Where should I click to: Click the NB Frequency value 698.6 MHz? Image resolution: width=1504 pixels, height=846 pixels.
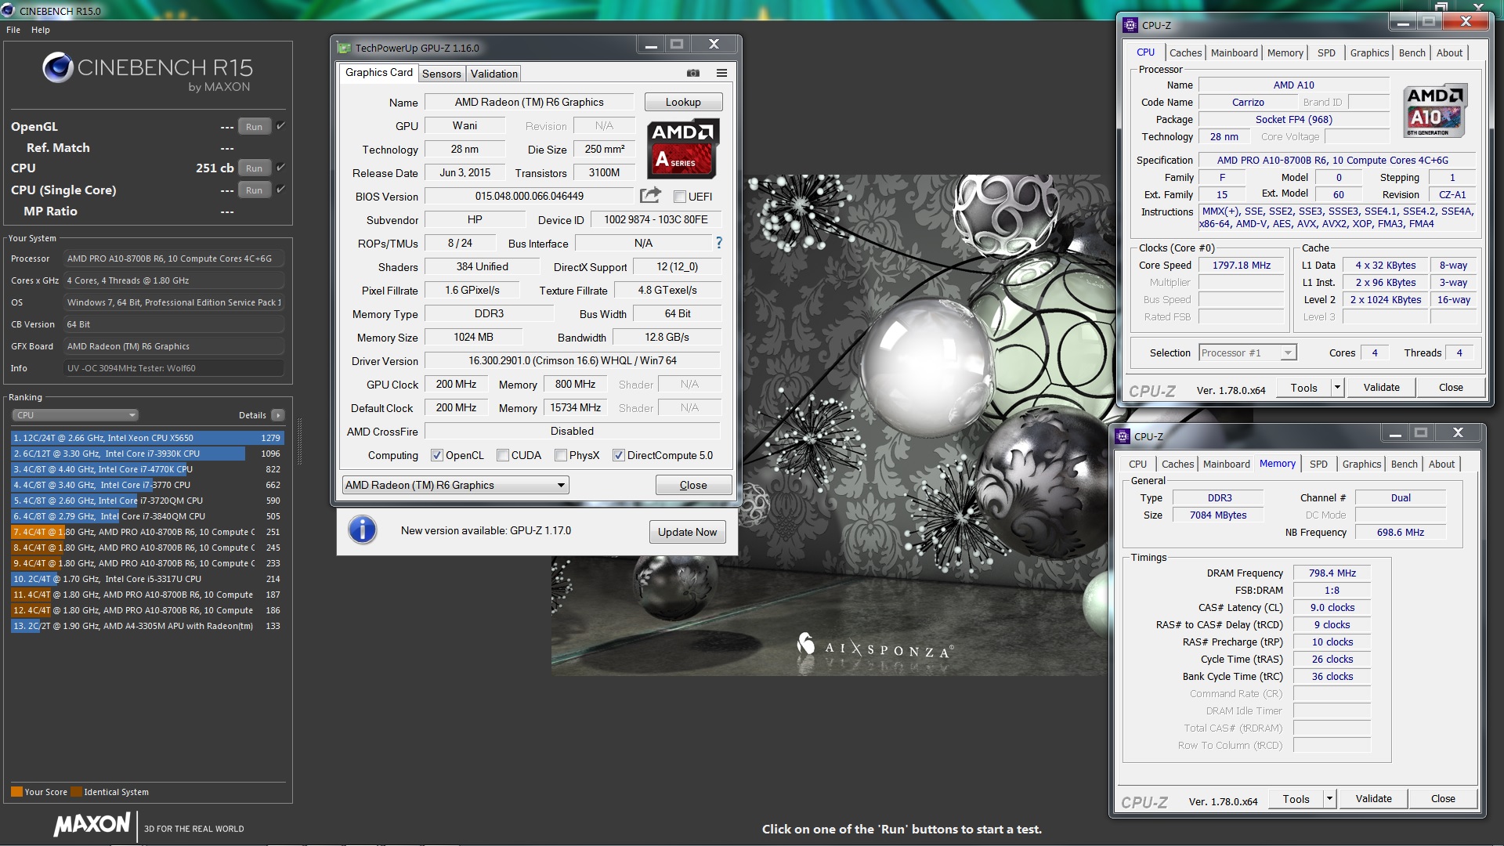[x=1401, y=533]
